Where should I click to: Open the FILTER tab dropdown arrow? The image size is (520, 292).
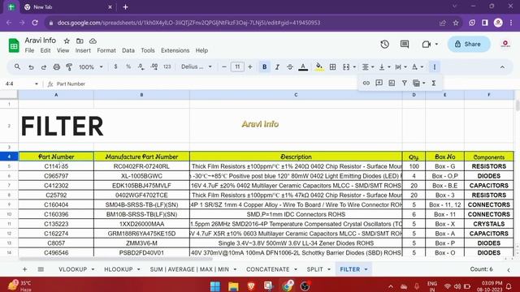point(366,269)
